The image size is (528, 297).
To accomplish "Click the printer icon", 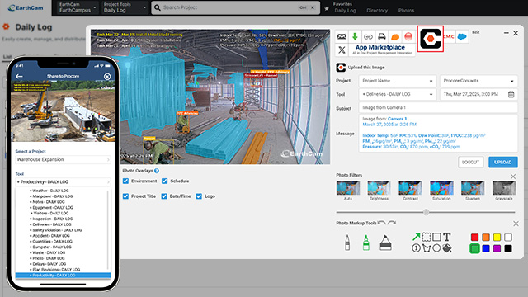I will pos(381,36).
